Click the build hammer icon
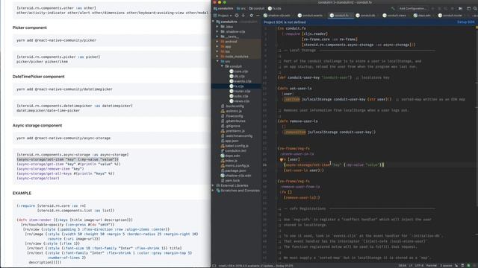The height and width of the screenshot is (268, 478). click(393, 8)
